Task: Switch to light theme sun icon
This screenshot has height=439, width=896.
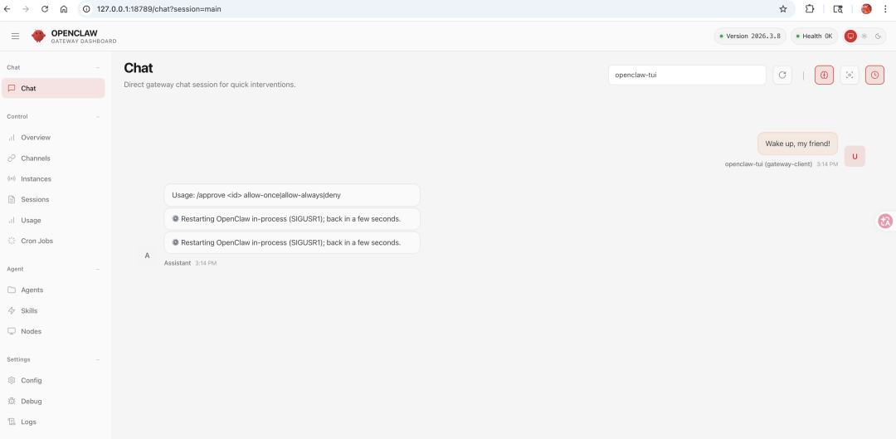Action: [864, 36]
